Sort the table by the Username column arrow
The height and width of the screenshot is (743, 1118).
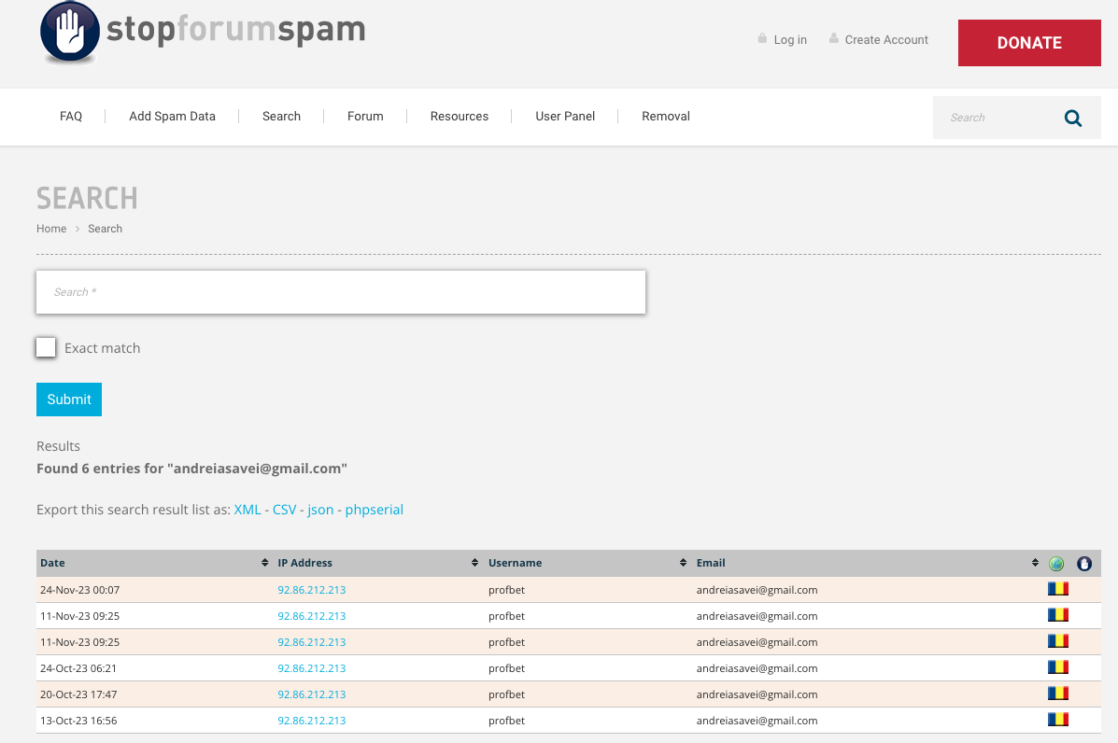coord(684,563)
